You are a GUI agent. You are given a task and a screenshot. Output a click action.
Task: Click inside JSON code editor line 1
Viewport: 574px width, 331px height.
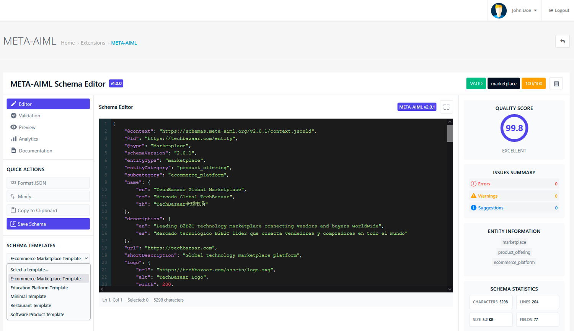tap(279, 124)
